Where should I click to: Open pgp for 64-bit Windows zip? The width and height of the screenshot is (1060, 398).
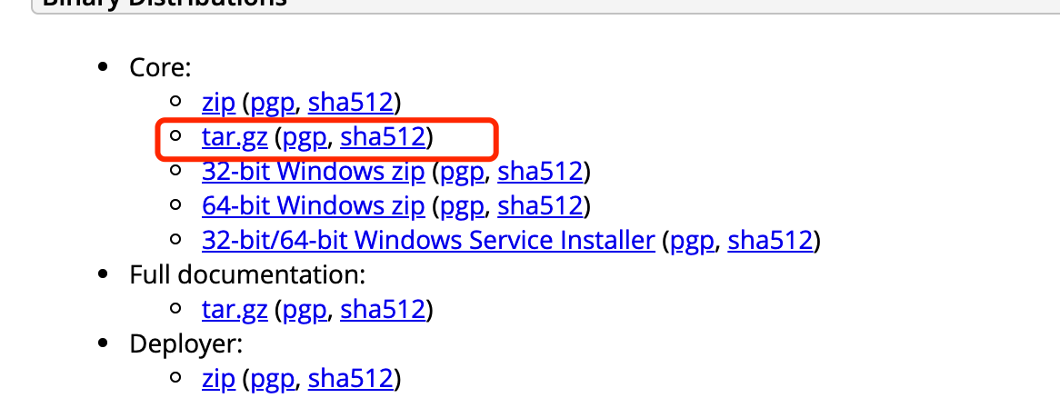click(463, 206)
